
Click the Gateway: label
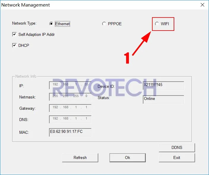(27, 108)
